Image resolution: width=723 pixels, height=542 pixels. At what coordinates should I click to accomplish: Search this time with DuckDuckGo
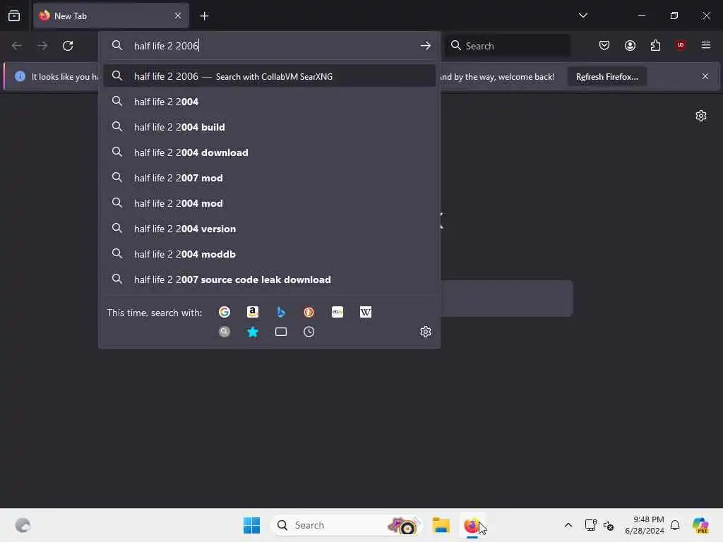(309, 312)
